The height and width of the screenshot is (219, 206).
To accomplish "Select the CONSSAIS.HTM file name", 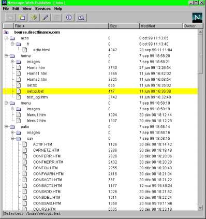I will tap(47, 203).
